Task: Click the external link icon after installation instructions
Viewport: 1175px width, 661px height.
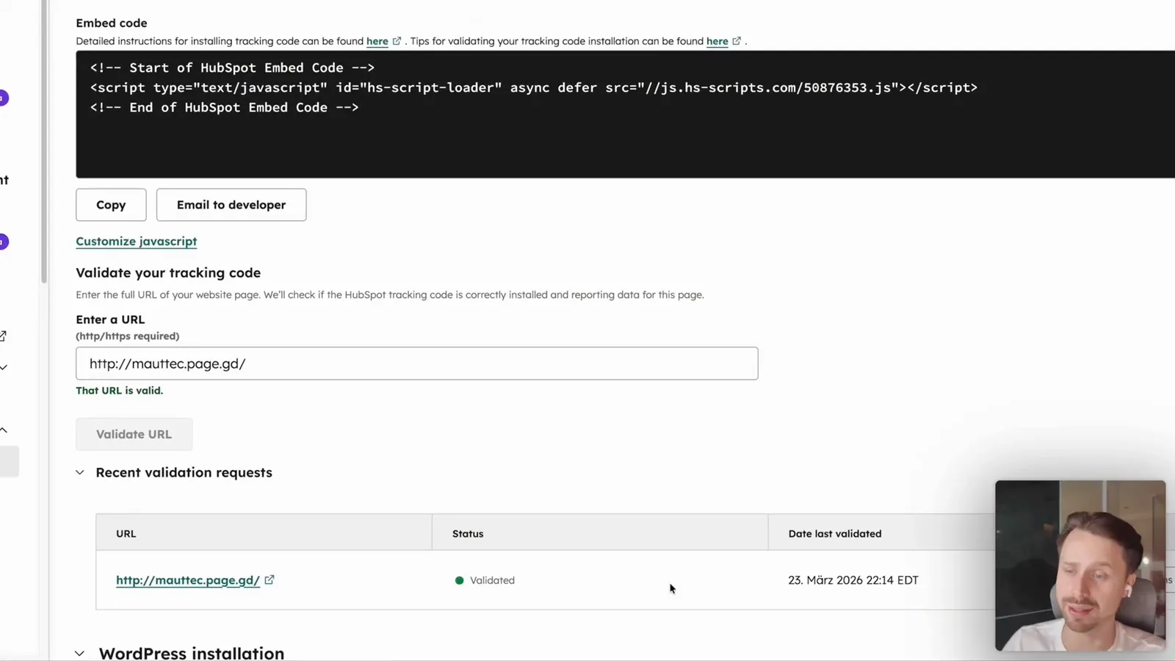Action: 397,41
